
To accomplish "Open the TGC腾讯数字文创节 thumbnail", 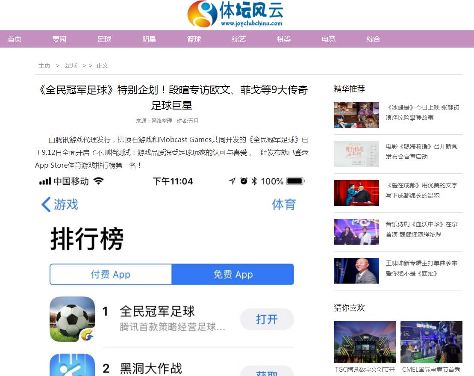I will (x=365, y=342).
